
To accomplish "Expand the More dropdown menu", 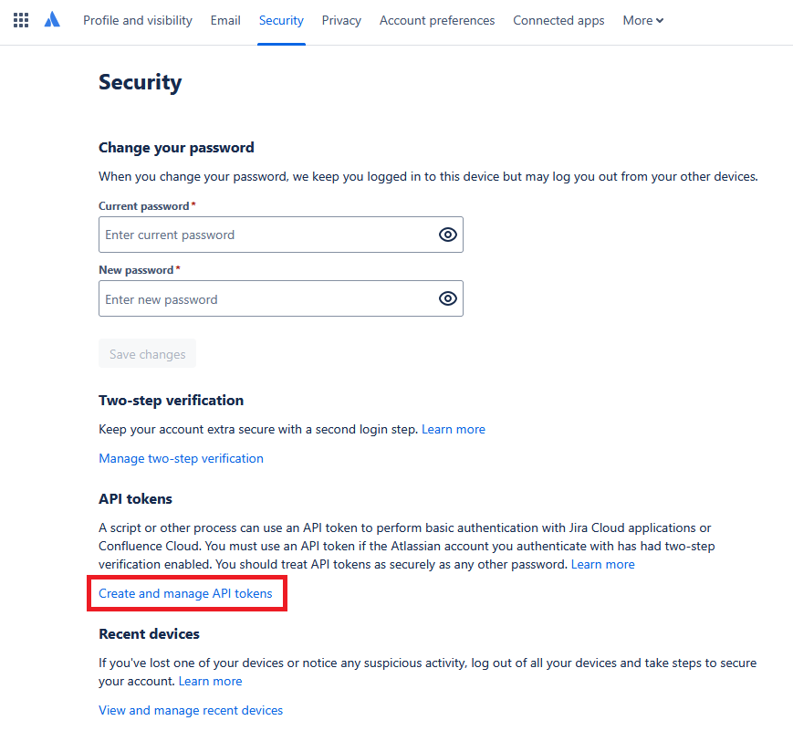I will tap(642, 20).
